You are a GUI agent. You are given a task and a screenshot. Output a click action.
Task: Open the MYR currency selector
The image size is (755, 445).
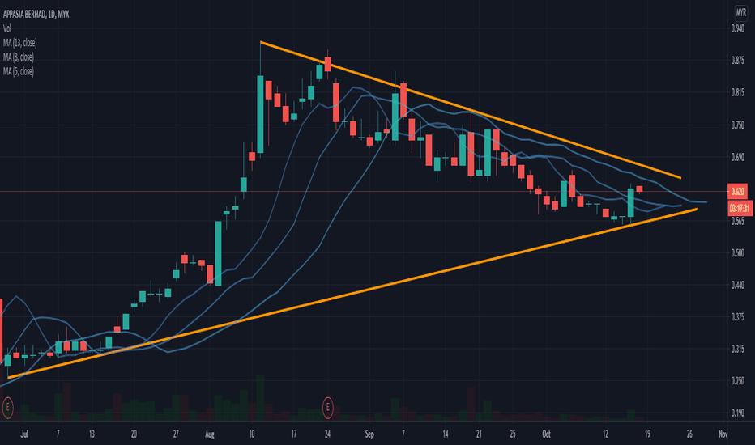click(740, 13)
